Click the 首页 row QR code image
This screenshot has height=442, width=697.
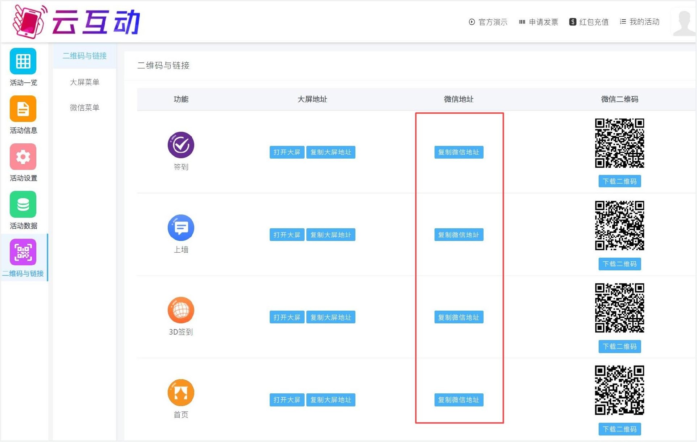(620, 390)
